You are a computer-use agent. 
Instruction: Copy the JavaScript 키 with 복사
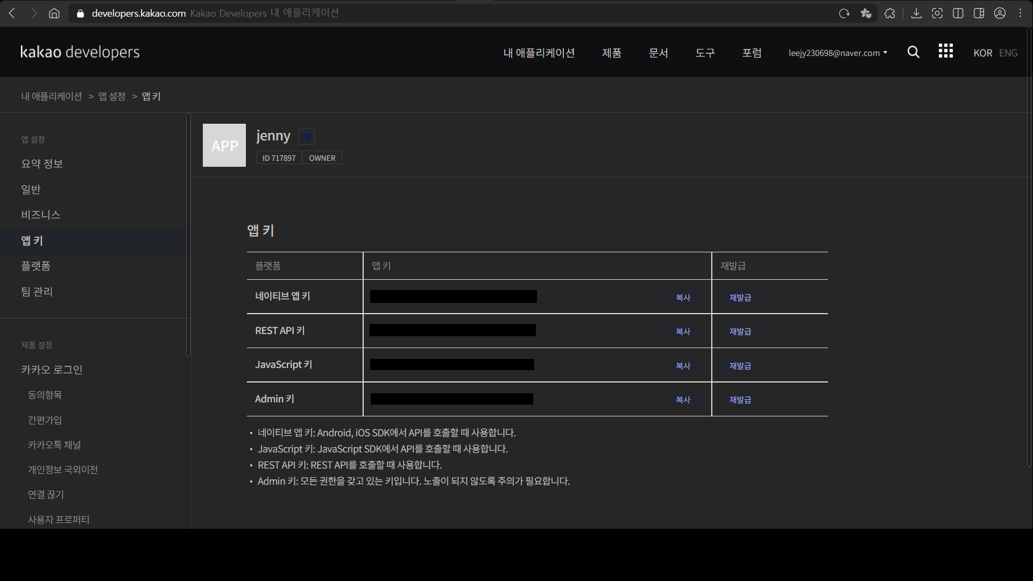click(683, 366)
